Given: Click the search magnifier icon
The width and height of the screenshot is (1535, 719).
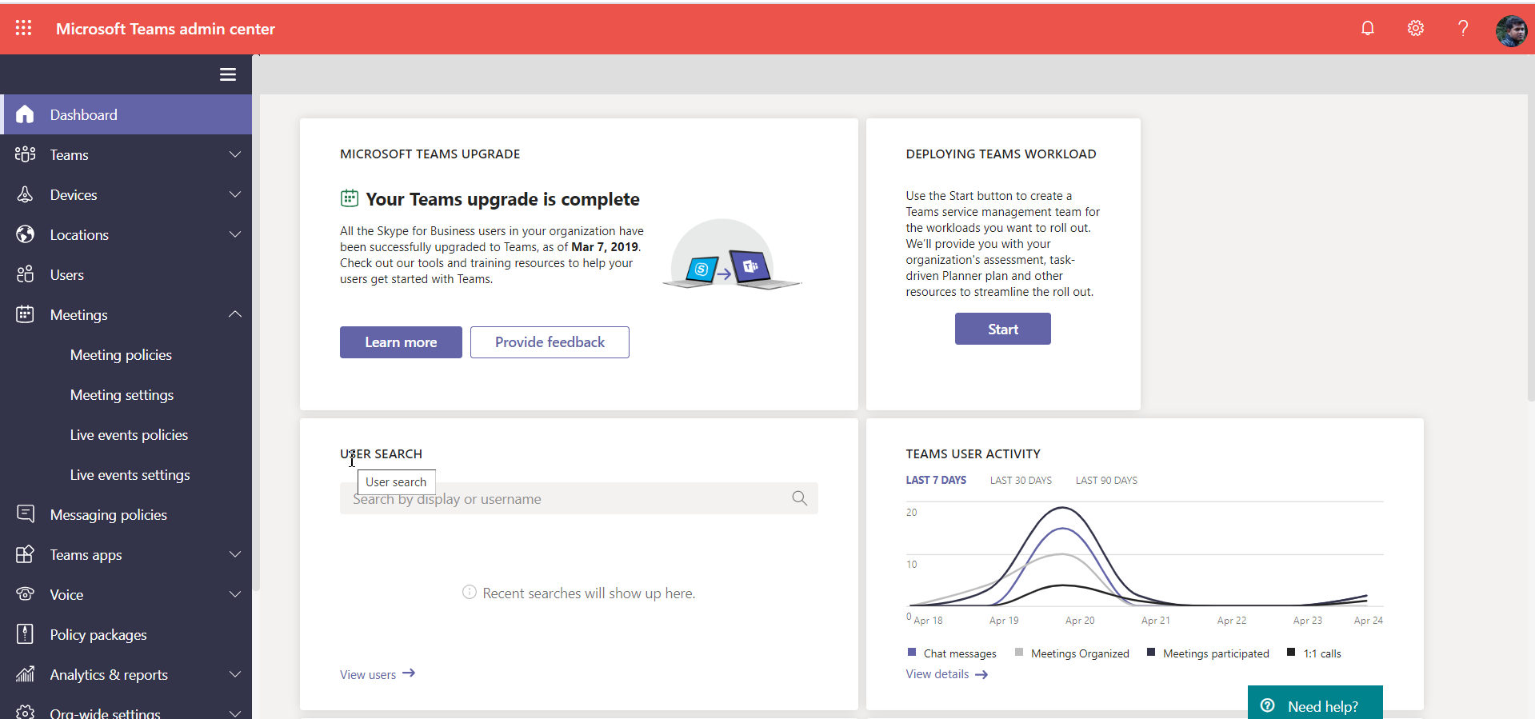Looking at the screenshot, I should [x=799, y=498].
